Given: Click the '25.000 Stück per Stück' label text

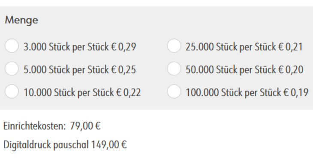Looking at the screenshot, I should pyautogui.click(x=231, y=47).
